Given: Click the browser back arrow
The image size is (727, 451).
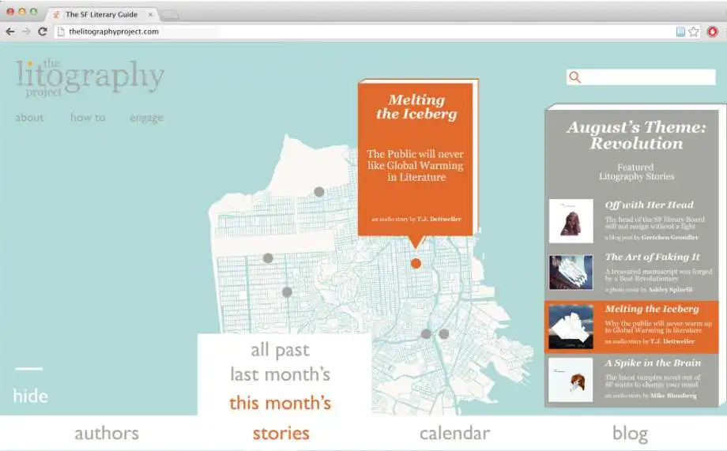Looking at the screenshot, I should click(10, 32).
